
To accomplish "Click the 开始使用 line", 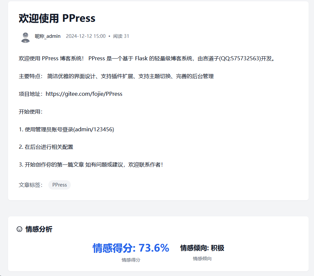I will [31, 112].
